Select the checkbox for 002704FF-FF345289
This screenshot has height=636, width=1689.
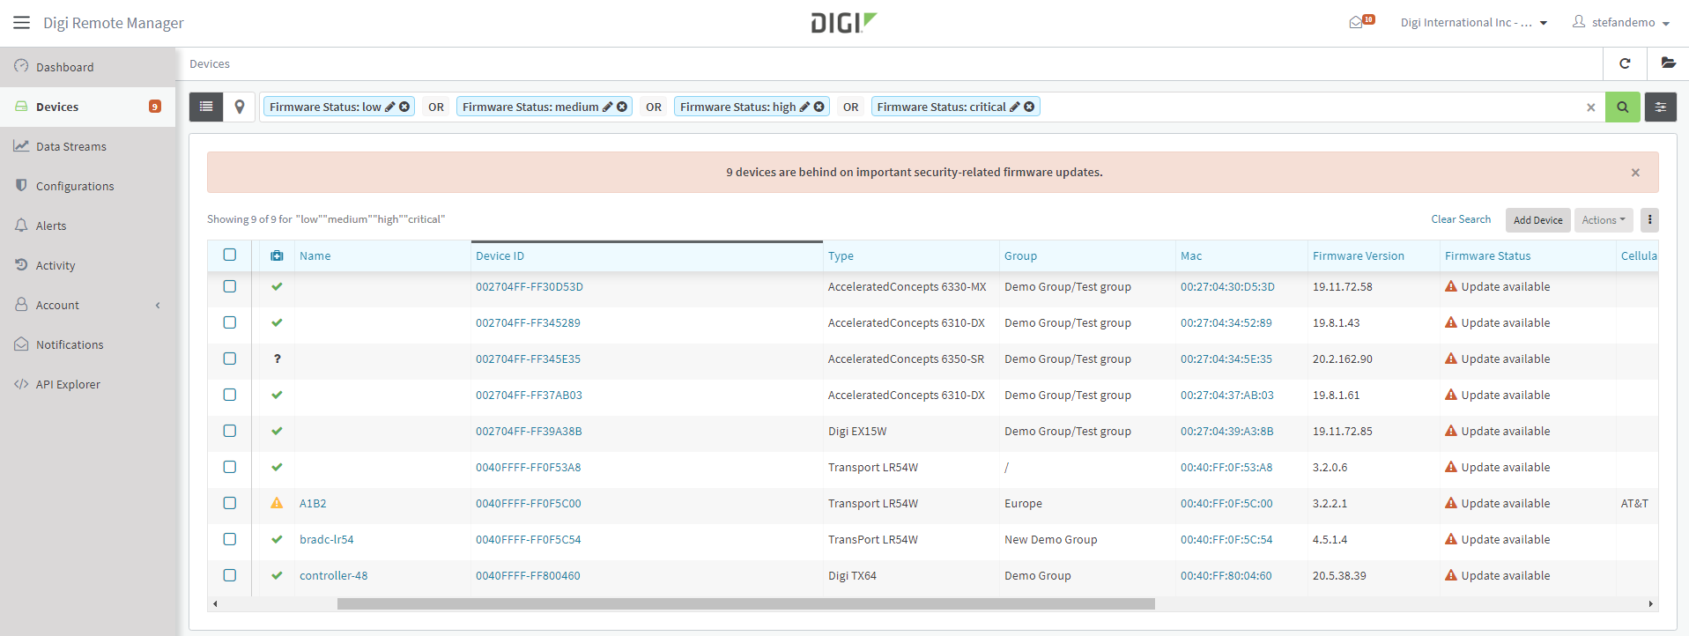pos(230,322)
